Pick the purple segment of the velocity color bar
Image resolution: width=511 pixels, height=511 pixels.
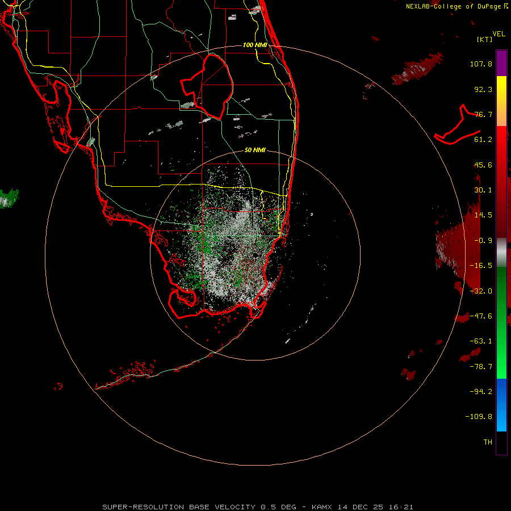point(501,63)
